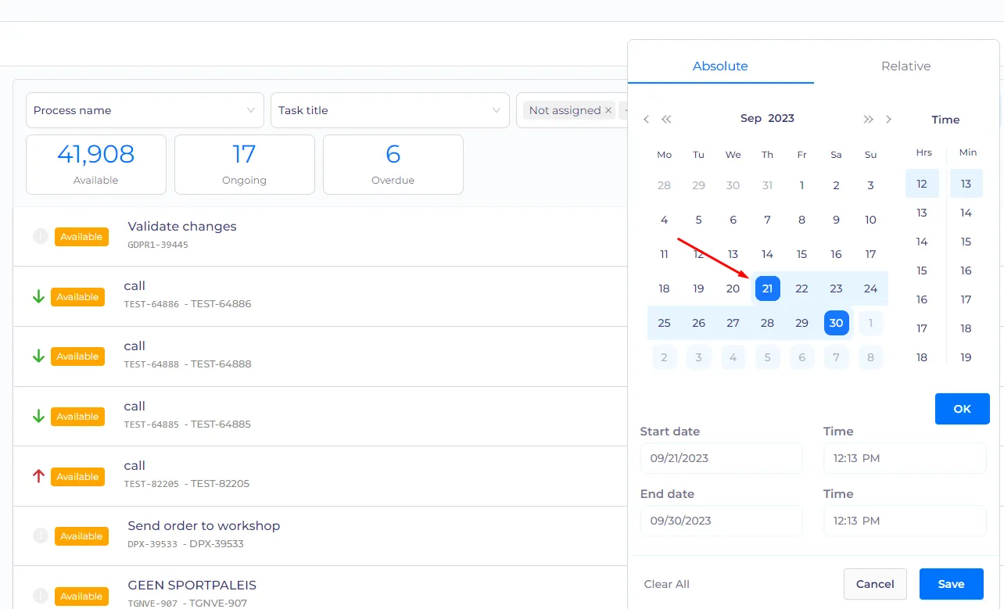1004x609 pixels.
Task: Select hour 16 in the Hrs column
Action: 922,299
